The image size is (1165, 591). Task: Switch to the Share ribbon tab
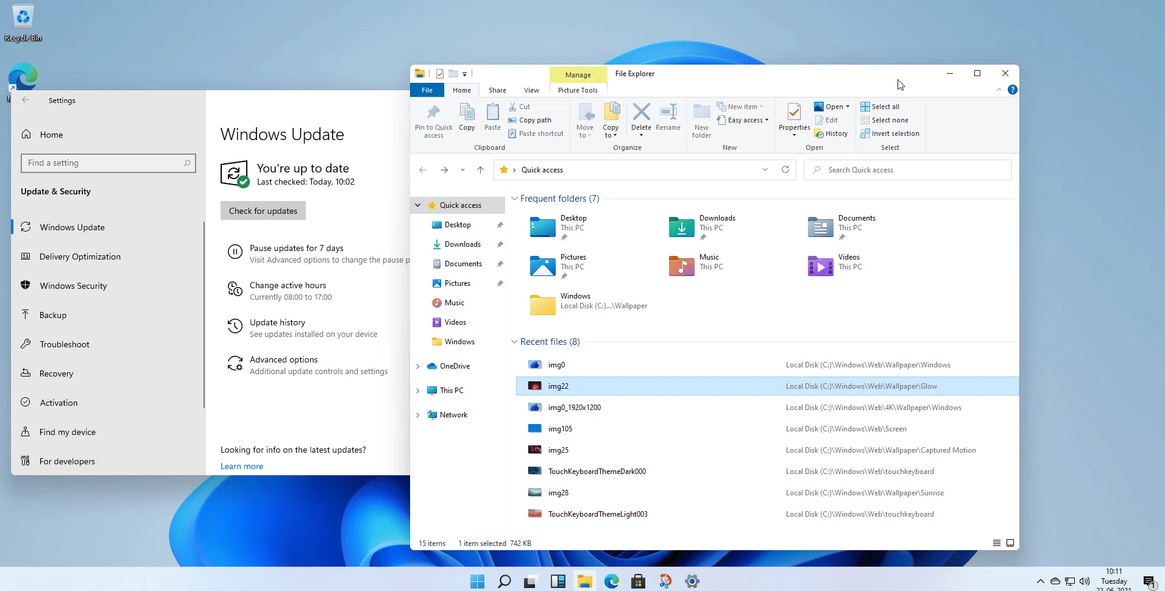(497, 90)
